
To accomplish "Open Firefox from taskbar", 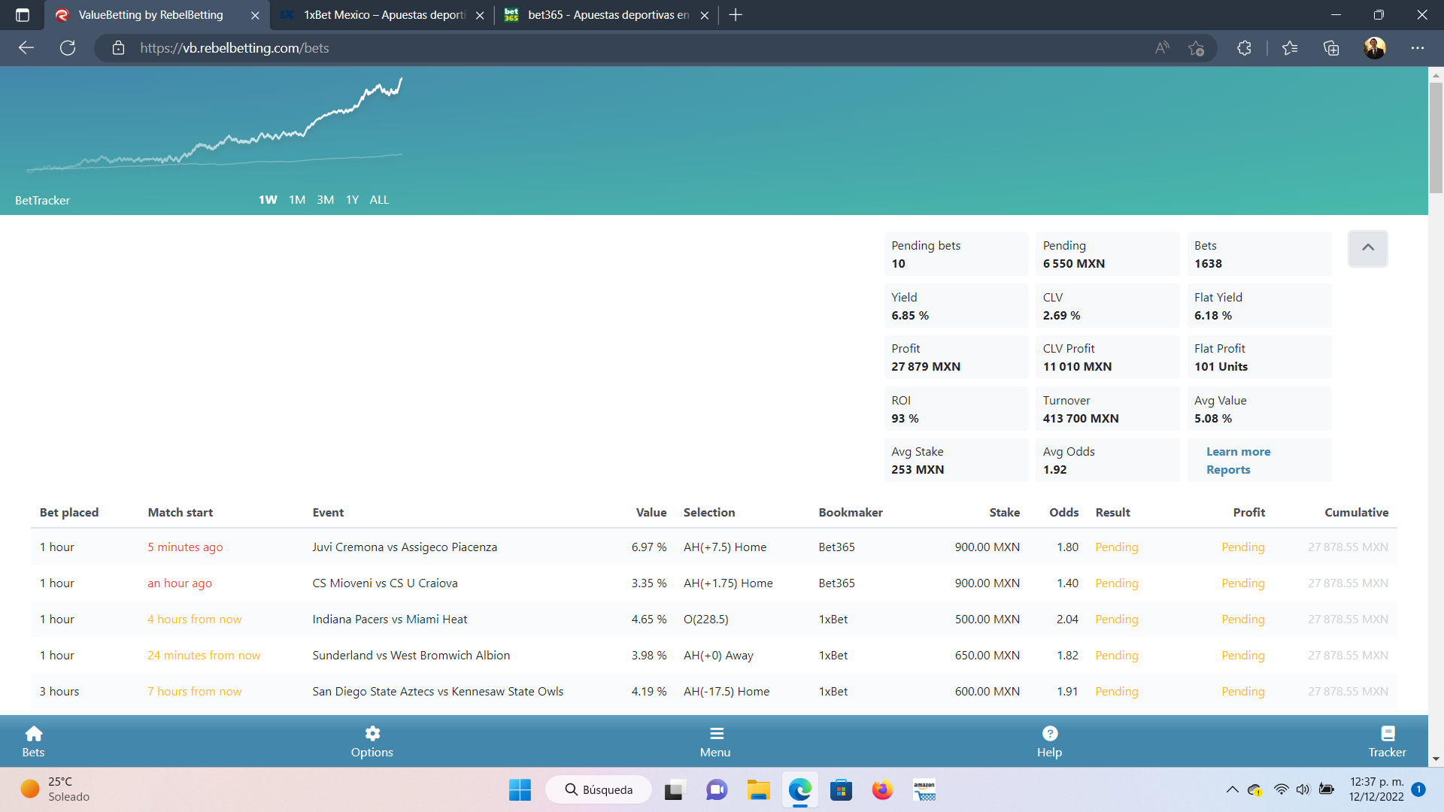I will pyautogui.click(x=882, y=789).
